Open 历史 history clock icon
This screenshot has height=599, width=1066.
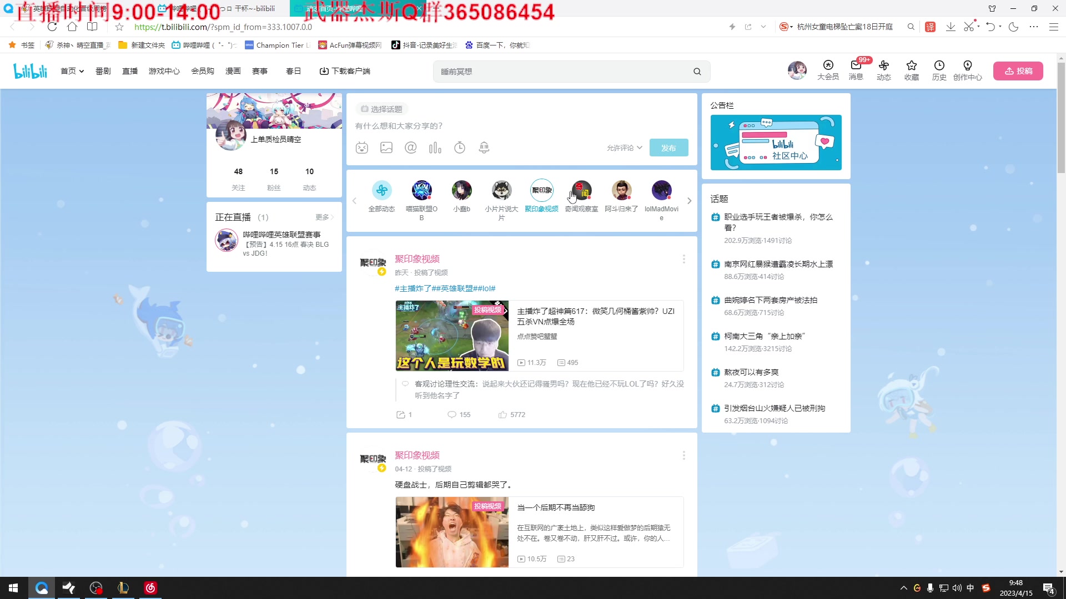939,70
